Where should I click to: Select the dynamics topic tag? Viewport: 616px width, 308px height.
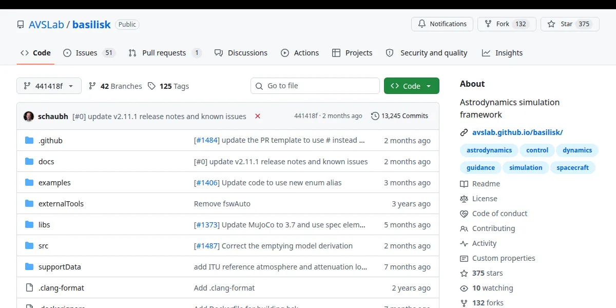577,150
